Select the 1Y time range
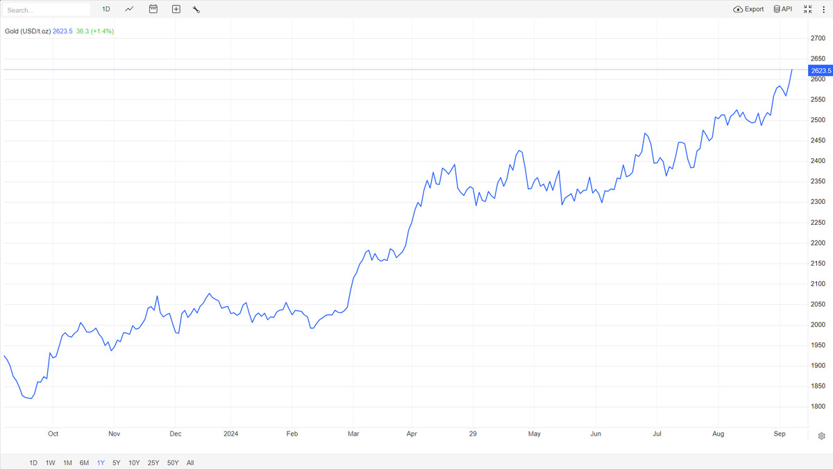833x469 pixels. coord(101,463)
